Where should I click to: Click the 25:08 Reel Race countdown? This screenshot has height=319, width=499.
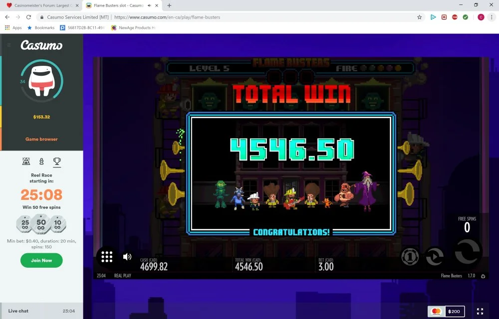[x=42, y=195]
